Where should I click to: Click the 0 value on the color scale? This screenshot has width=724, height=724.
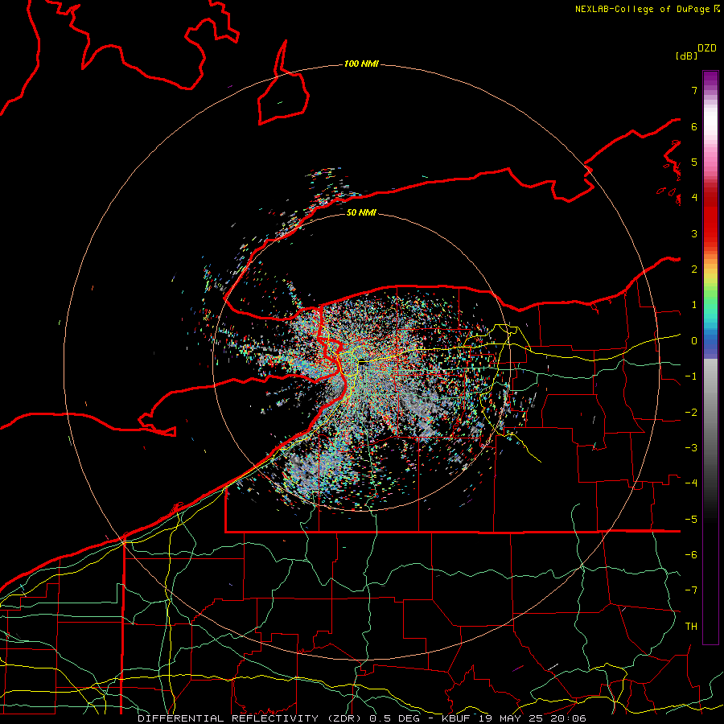(x=694, y=341)
